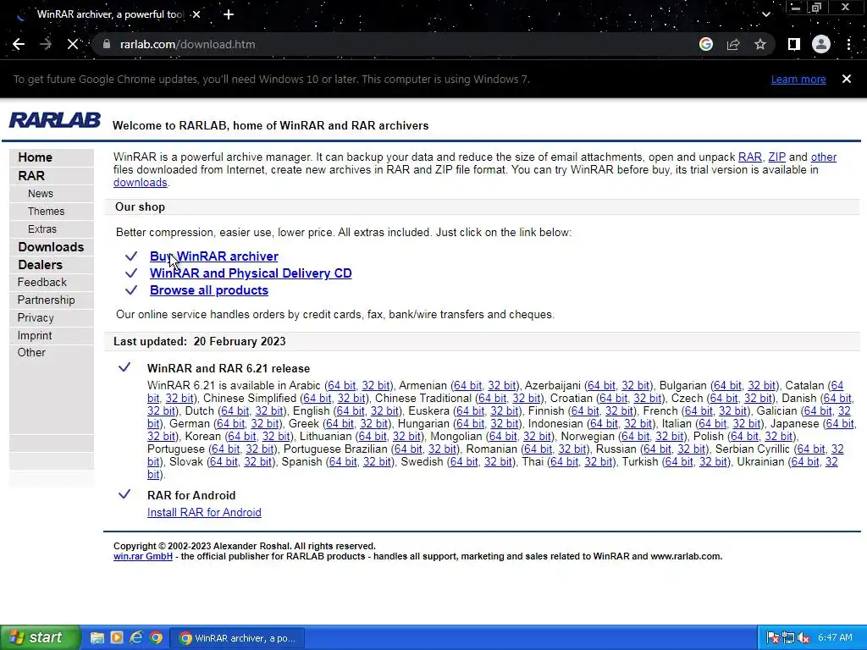Viewport: 867px width, 650px height.
Task: Open win.rar GmbH link
Action: 142,556
